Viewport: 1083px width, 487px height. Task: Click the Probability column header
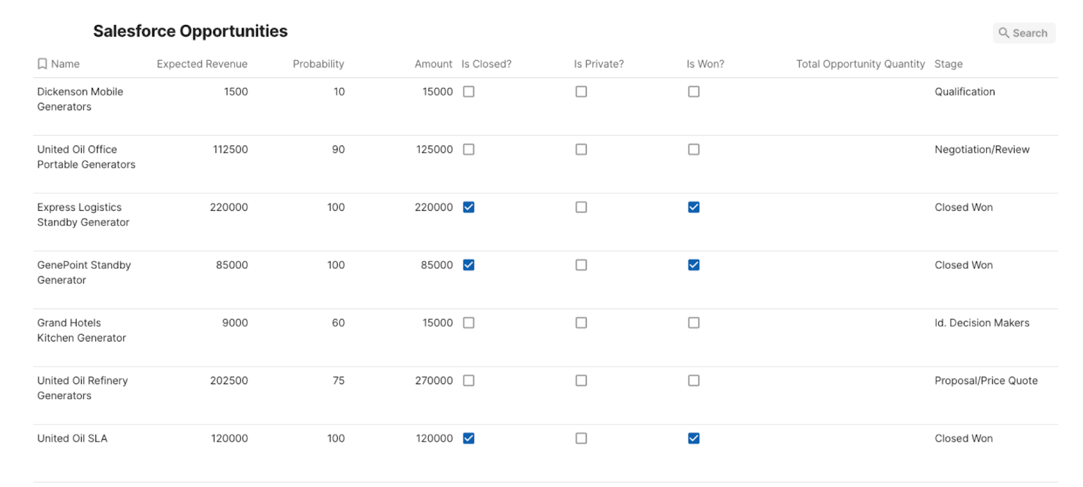(x=318, y=64)
